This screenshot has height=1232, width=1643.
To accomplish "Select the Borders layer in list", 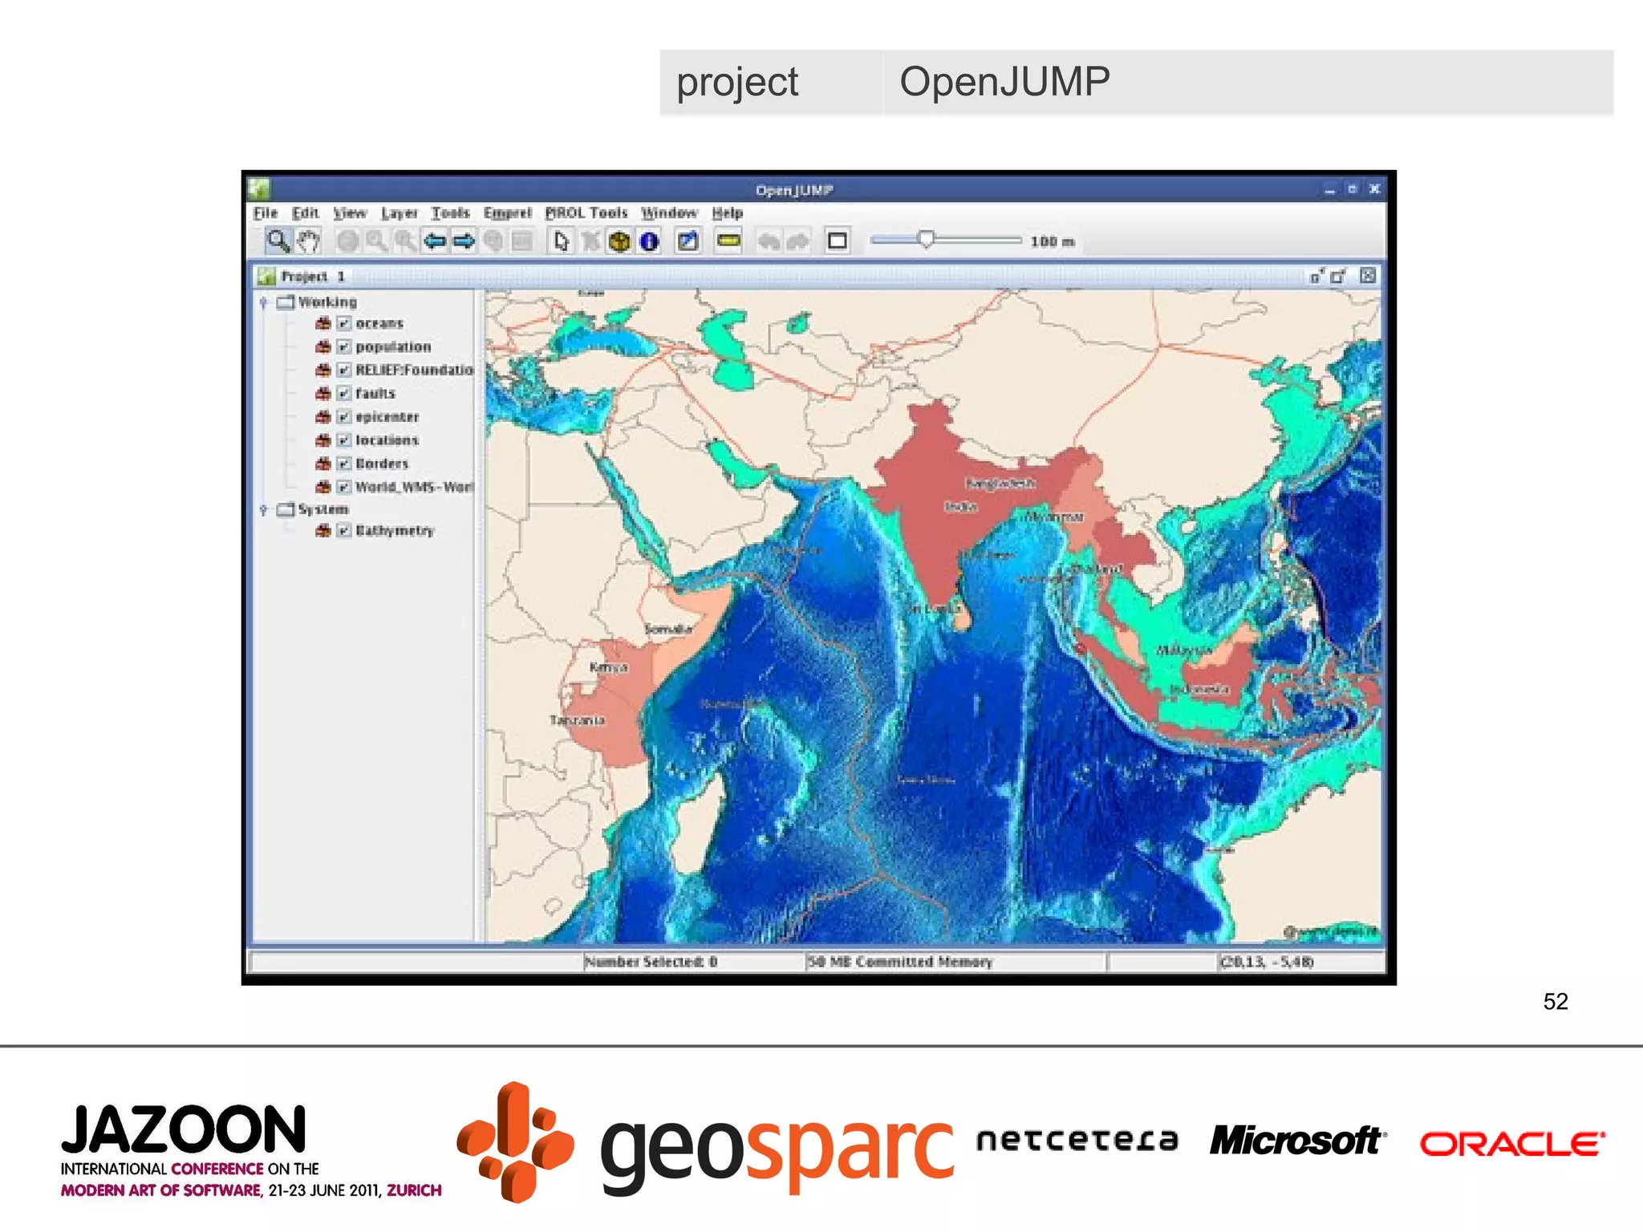I will (382, 464).
